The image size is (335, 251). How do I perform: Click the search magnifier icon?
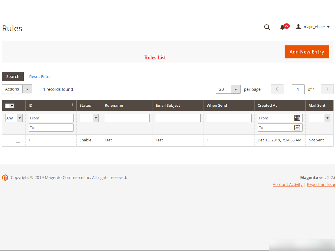point(267,27)
